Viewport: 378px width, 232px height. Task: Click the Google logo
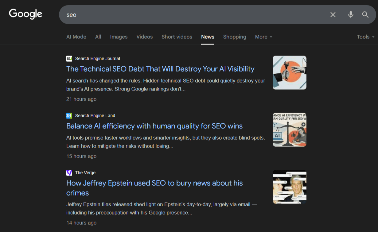25,14
